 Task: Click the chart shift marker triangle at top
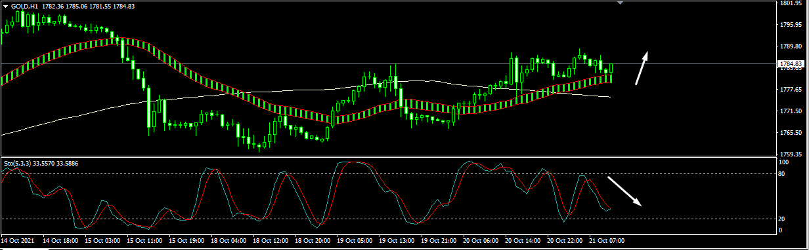621,3
